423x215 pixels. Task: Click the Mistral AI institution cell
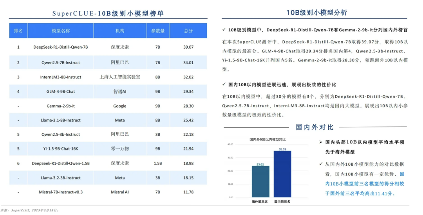(120, 192)
